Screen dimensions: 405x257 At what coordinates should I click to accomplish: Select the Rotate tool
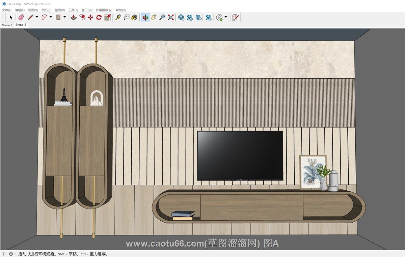[99, 17]
